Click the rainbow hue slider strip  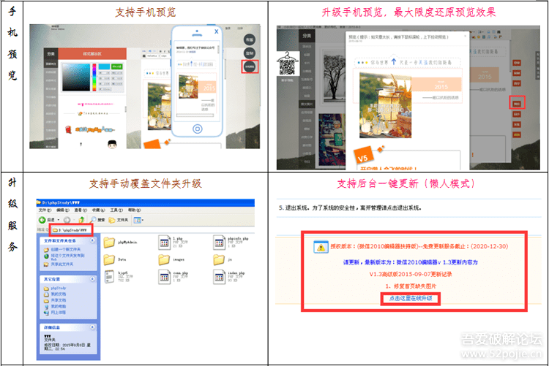[94, 77]
